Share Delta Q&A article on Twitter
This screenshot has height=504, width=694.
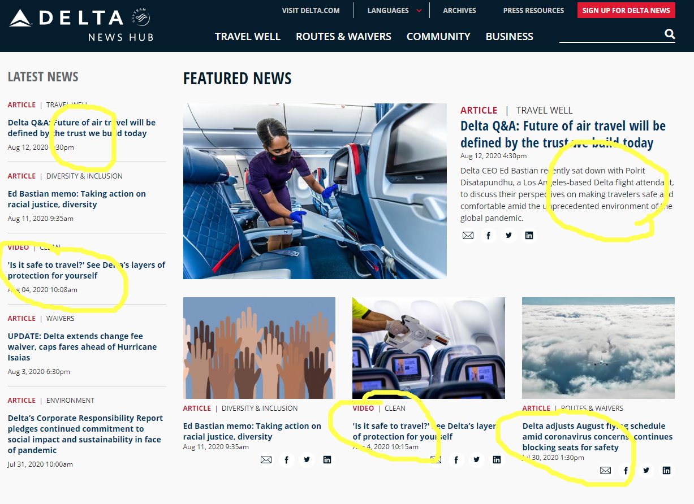click(508, 235)
